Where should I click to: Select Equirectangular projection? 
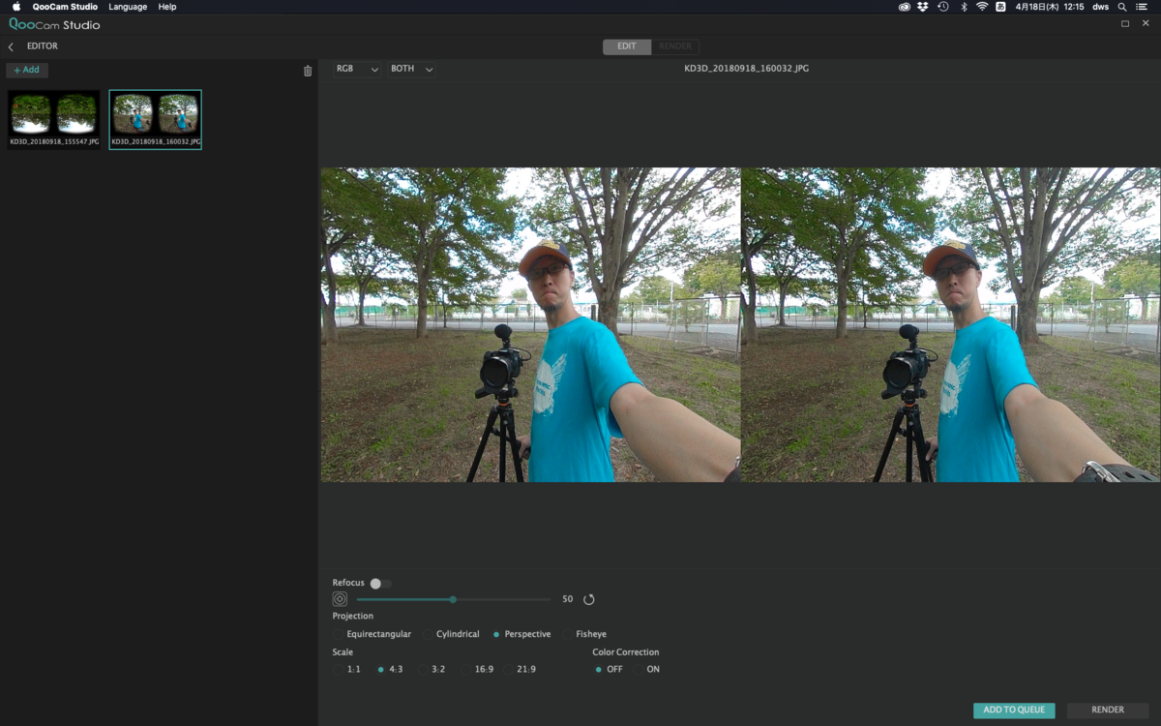click(372, 634)
